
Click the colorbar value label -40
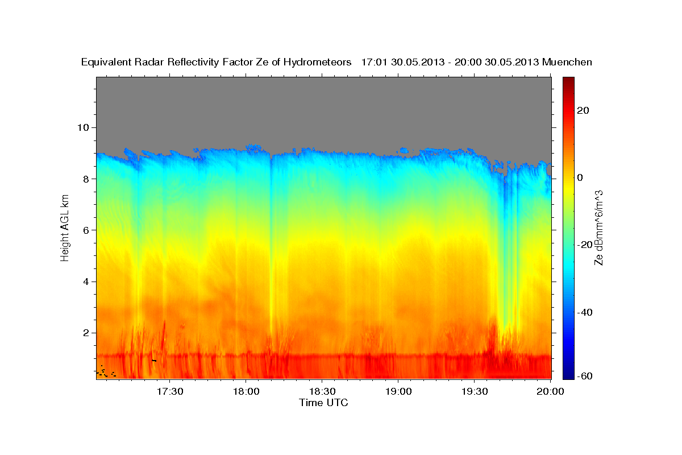[586, 312]
